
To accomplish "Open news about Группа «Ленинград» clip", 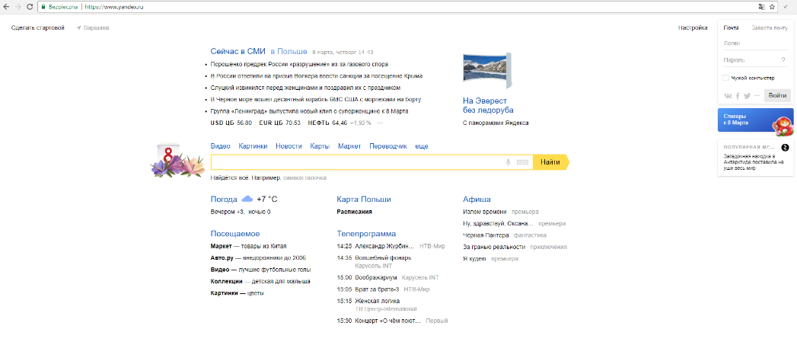I will tap(309, 111).
